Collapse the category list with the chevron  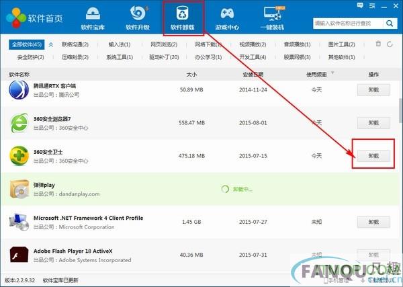coord(51,45)
